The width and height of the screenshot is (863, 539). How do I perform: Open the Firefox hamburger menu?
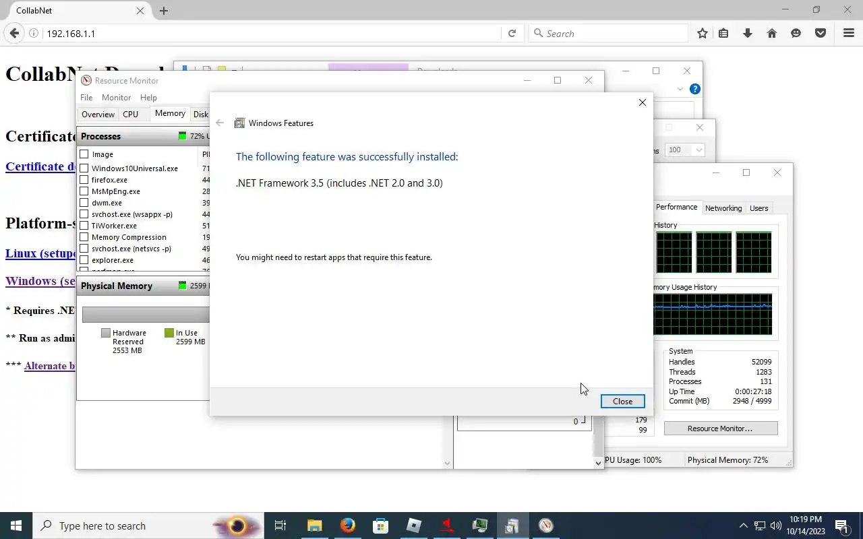coord(849,33)
